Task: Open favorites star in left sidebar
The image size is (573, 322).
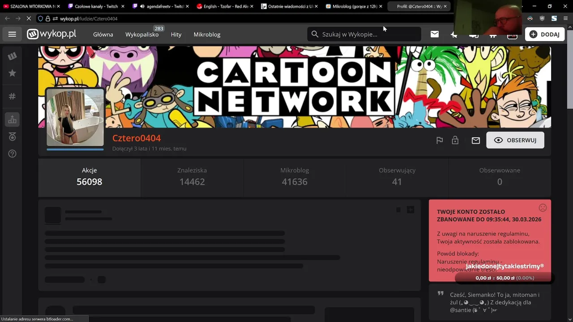Action: 12,73
